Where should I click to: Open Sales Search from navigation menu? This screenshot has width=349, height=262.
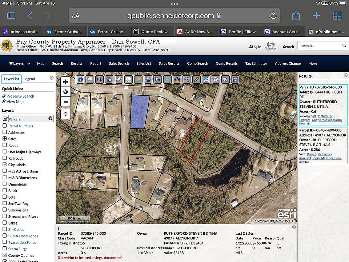pos(119,63)
